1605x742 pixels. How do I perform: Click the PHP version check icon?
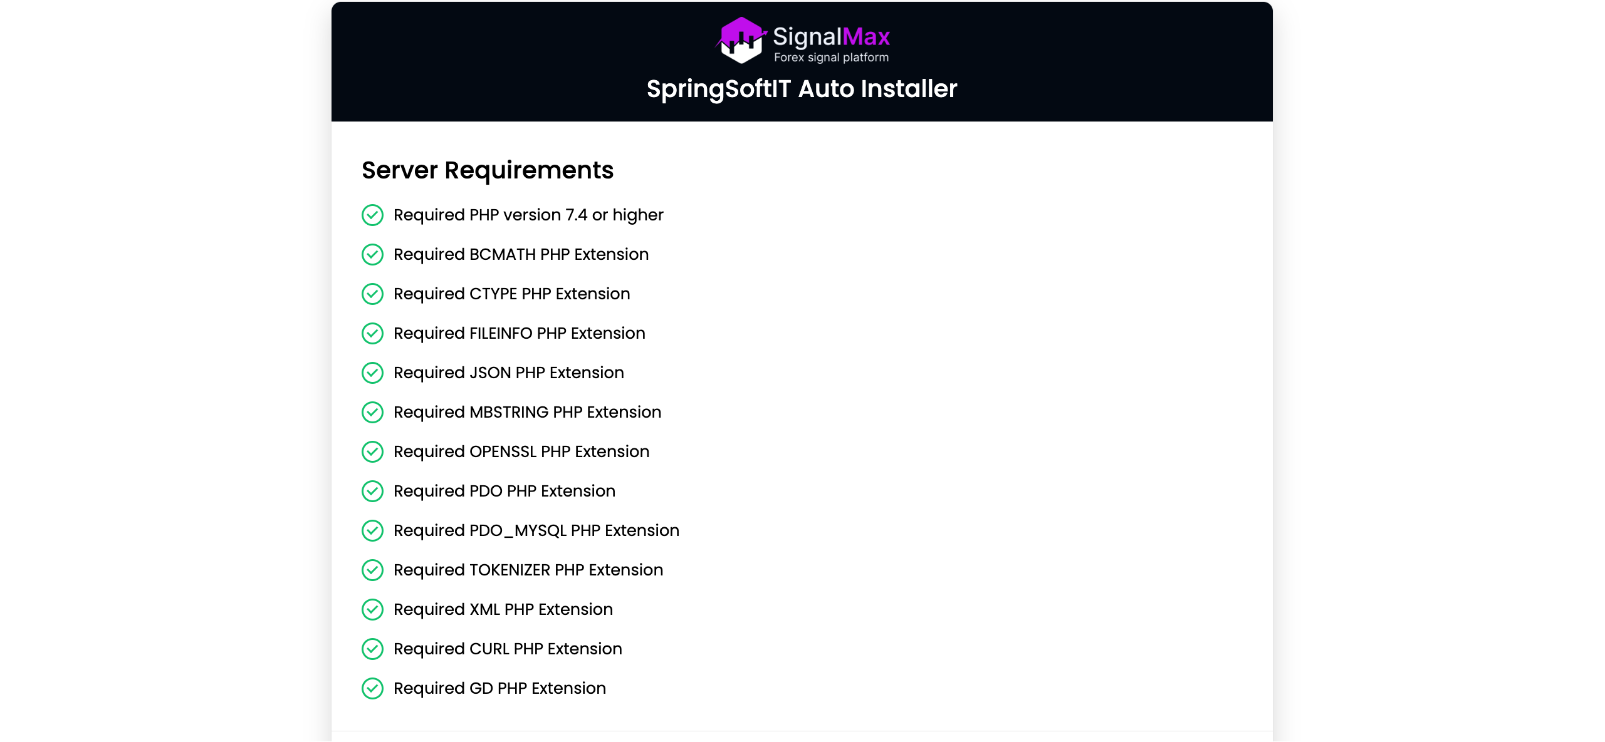tap(372, 215)
